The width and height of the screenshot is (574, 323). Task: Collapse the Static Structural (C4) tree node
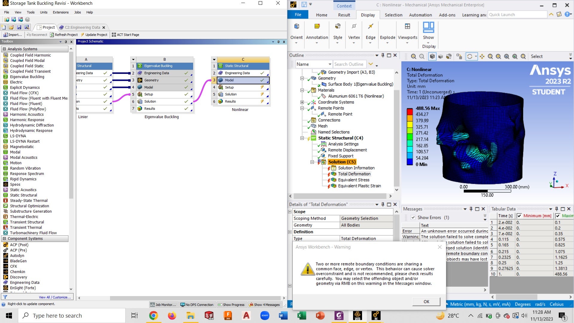click(x=302, y=138)
